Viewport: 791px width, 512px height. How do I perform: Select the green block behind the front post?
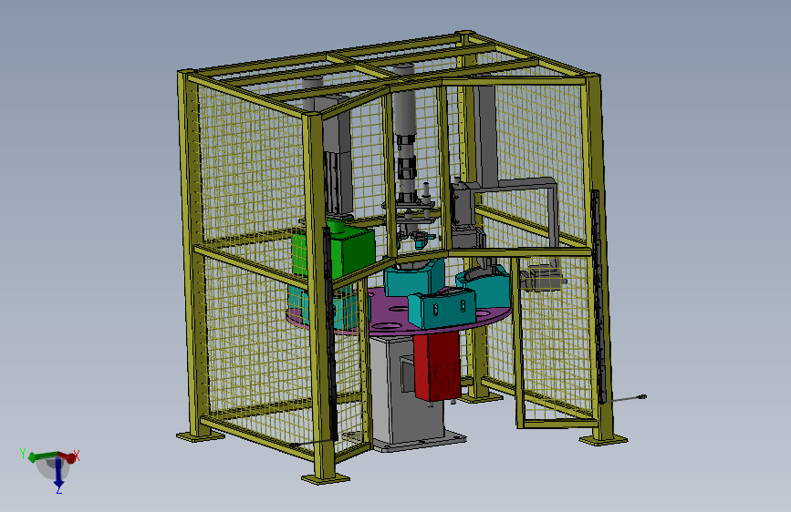349,252
